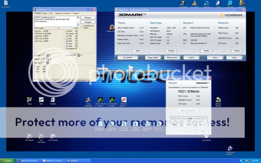Click the Need for Speed shortcut icon

tap(124, 100)
